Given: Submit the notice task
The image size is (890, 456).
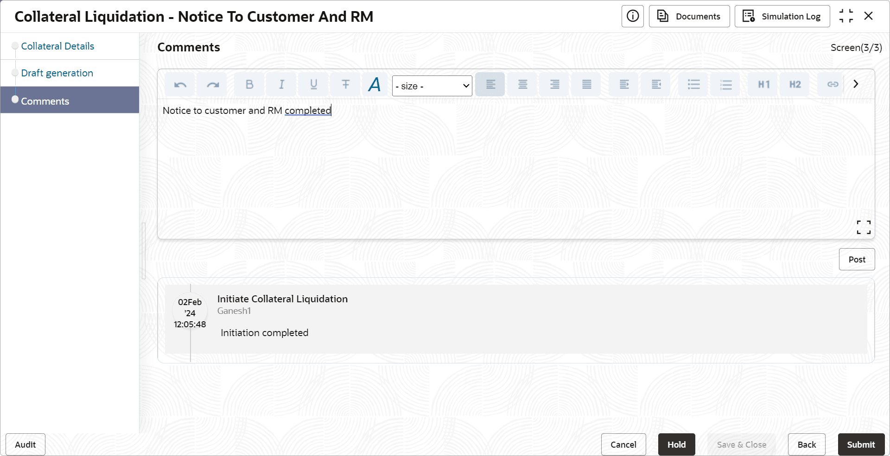Looking at the screenshot, I should [861, 444].
